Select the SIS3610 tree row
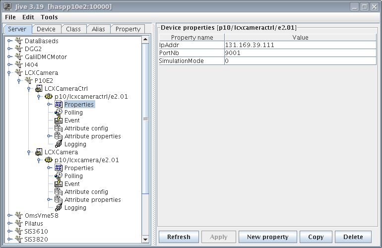 (36, 232)
